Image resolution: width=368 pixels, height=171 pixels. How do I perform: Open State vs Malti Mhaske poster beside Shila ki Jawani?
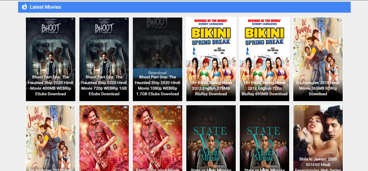tap(264, 138)
